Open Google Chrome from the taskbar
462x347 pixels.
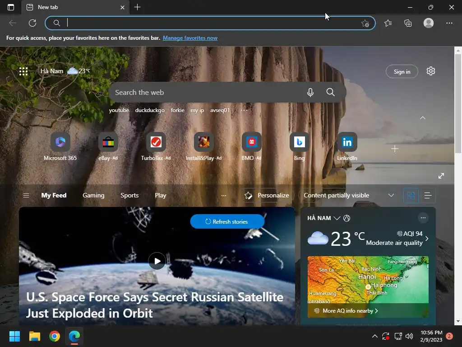pos(55,336)
